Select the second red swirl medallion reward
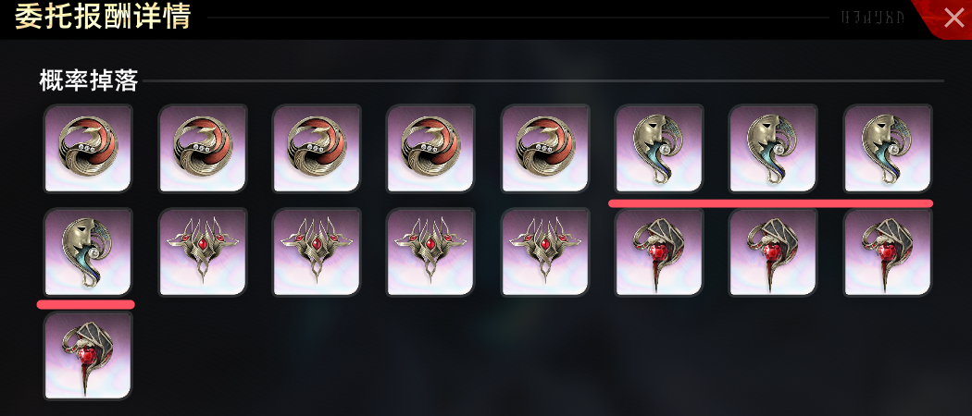 coord(203,149)
